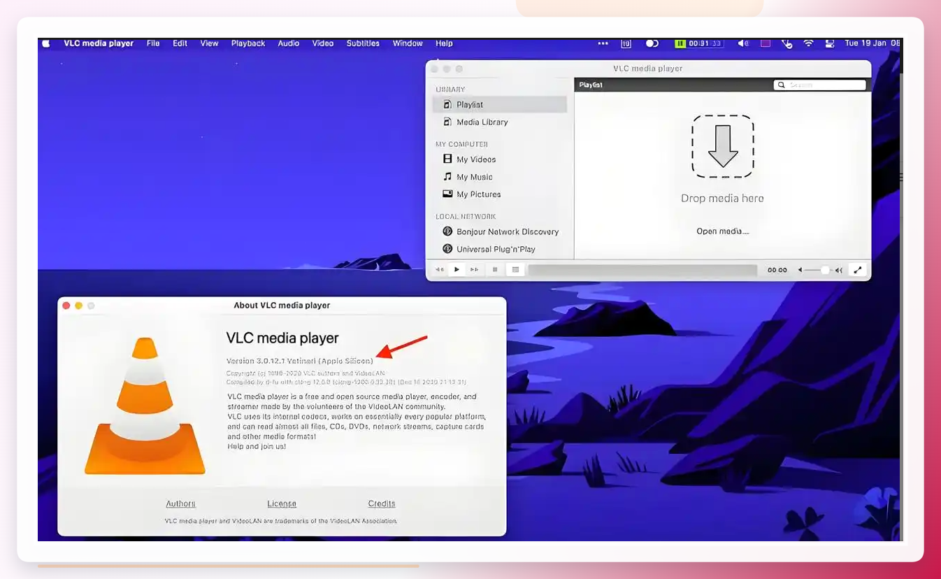
Task: Open the Playback menu
Action: [x=248, y=43]
